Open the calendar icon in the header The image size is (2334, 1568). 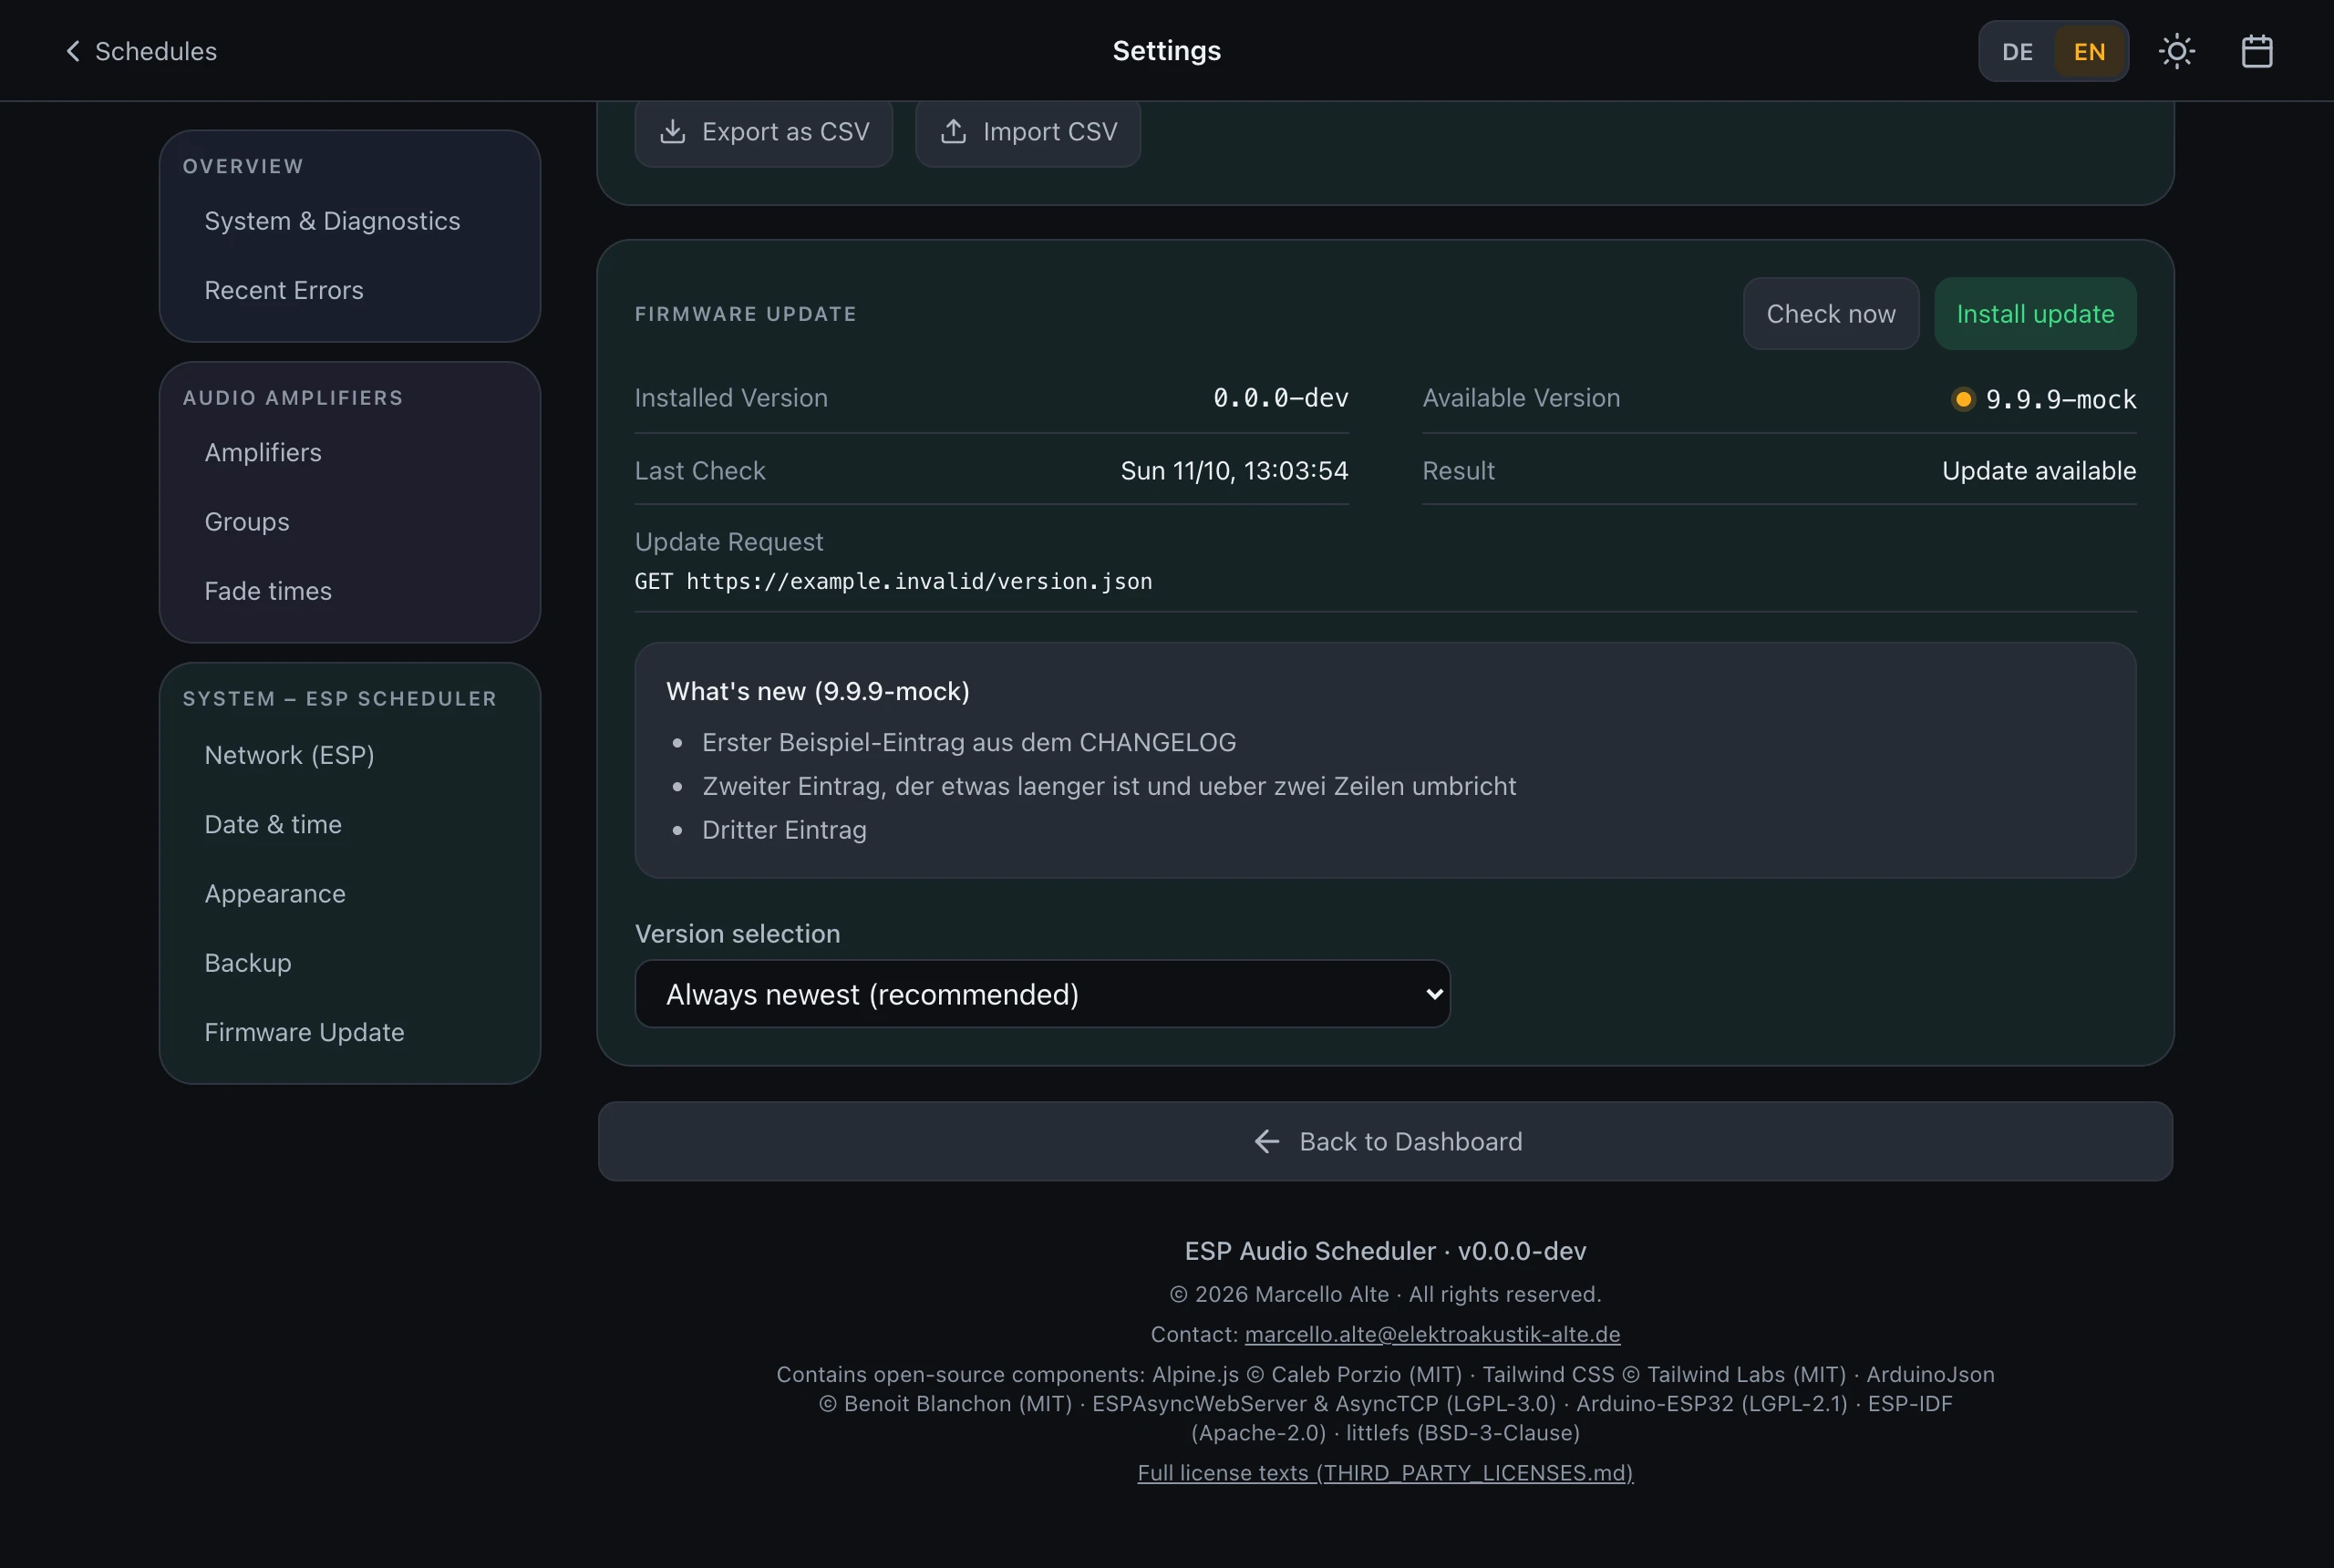2257,51
